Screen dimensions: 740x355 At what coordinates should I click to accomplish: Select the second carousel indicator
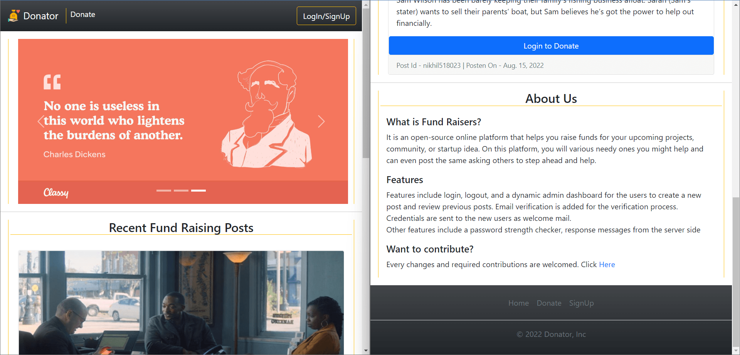click(181, 190)
